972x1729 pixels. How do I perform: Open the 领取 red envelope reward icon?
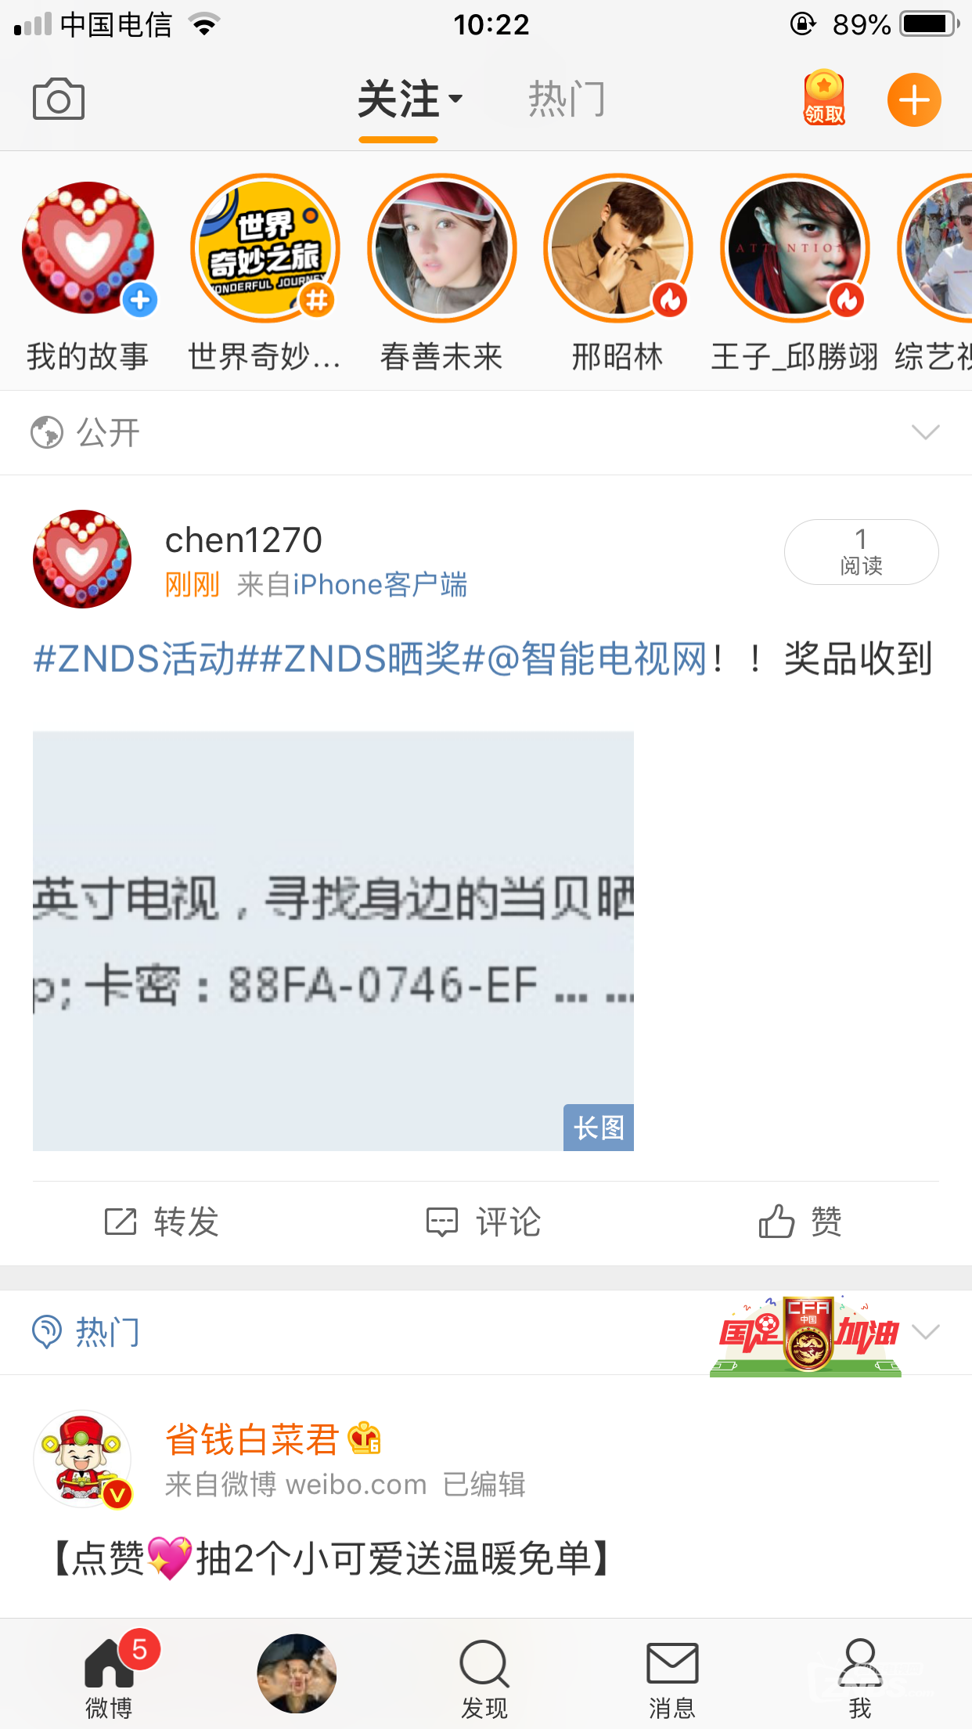coord(824,99)
